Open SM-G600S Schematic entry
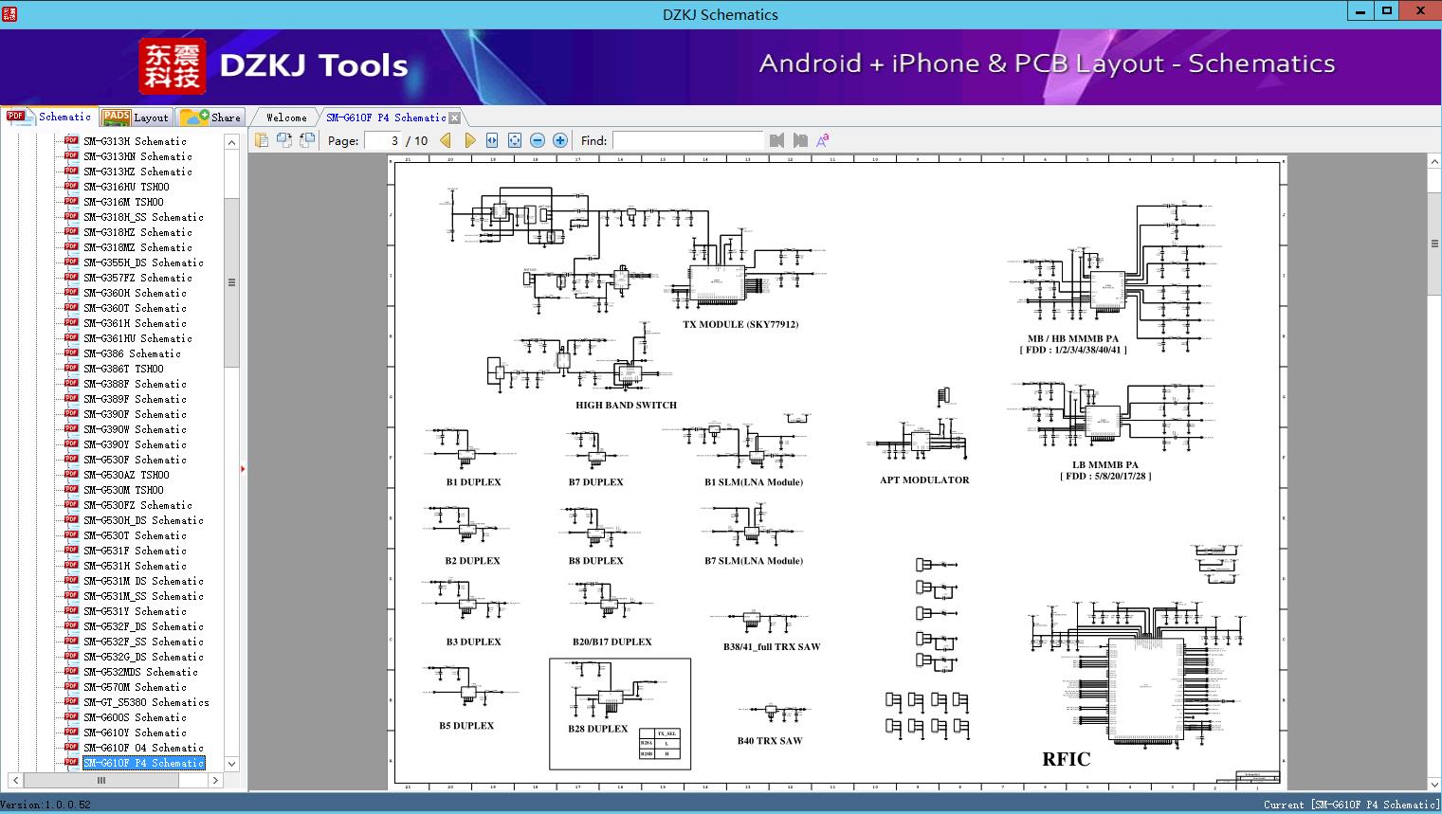This screenshot has height=814, width=1442. pyautogui.click(x=135, y=717)
